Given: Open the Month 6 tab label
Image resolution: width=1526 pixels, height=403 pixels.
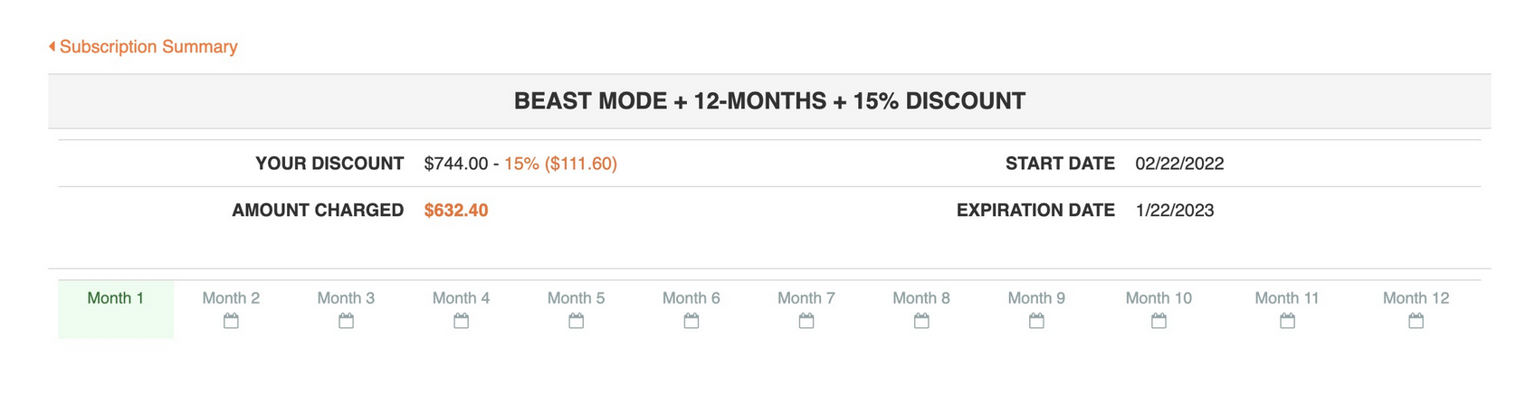Looking at the screenshot, I should point(691,298).
